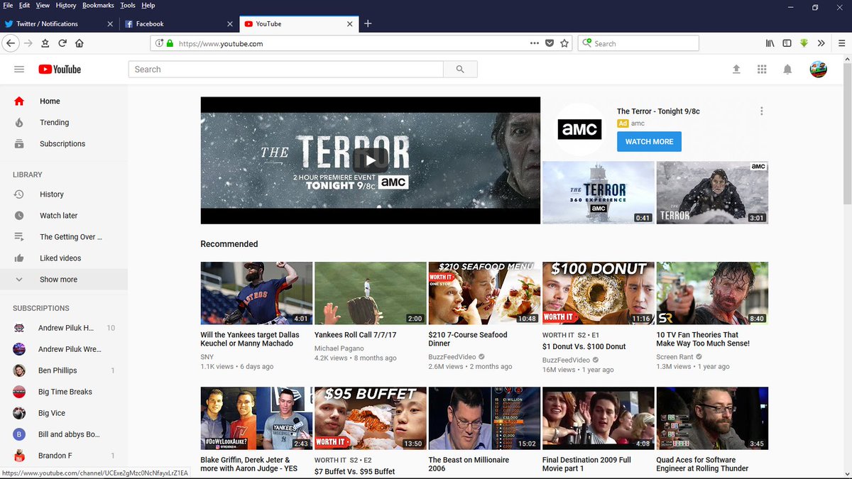Open the Tools menu

(128, 5)
